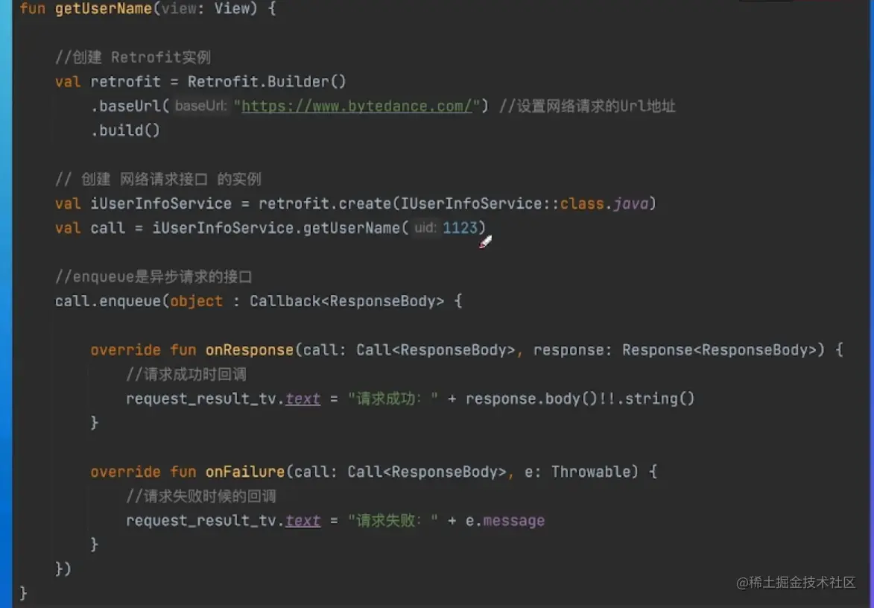Click 'request_result_tv.text' in onFailure
Viewport: 874px width, 608px height.
[x=223, y=521]
